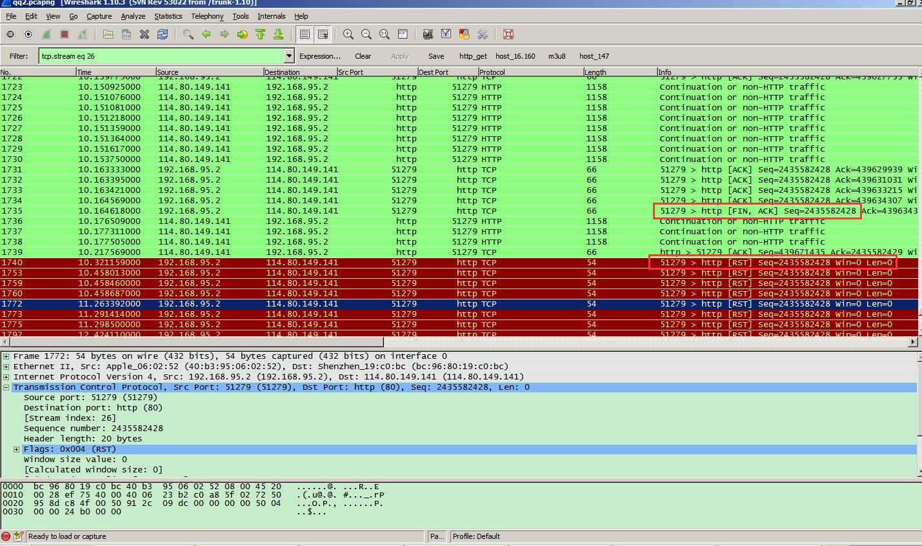Sort by the Protocol column header

tap(530, 72)
